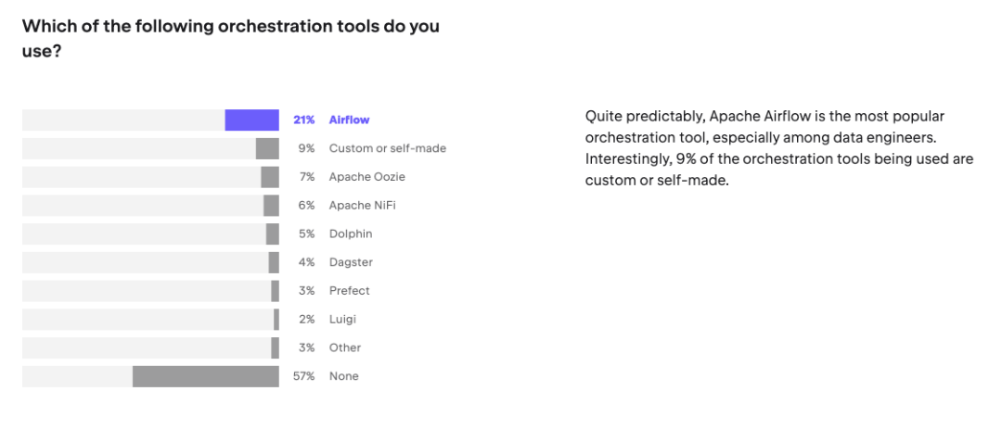This screenshot has height=429, width=1002.
Task: Select the Apache Oozie label
Action: [366, 177]
